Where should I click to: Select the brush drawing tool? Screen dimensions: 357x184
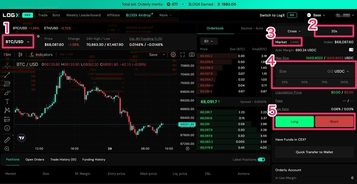click(x=7, y=93)
